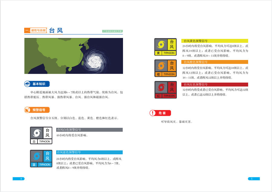Click the red typhoon warning signal icon
Image resolution: width=272 pixels, height=192 pixels.
165,90
